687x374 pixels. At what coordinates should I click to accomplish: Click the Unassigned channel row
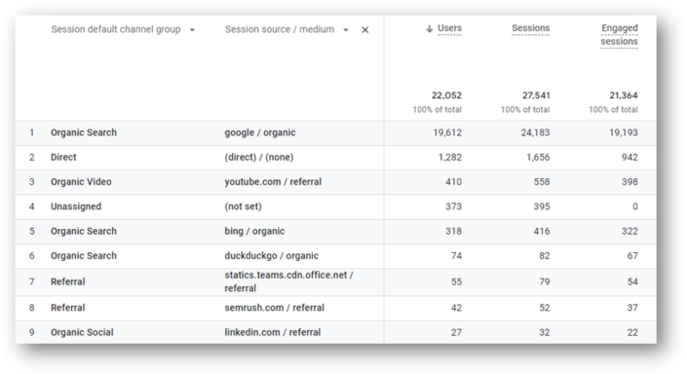[x=335, y=206]
